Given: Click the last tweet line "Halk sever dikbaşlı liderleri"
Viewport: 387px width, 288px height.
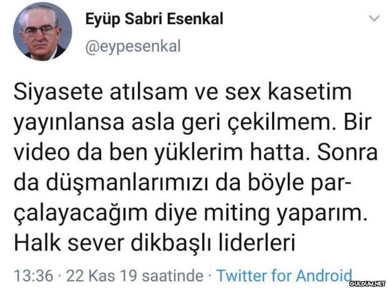Looking at the screenshot, I should [x=153, y=243].
